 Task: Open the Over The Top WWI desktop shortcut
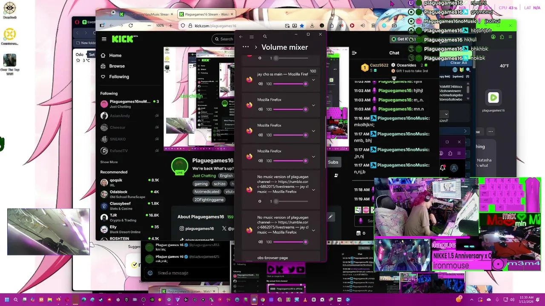click(x=10, y=64)
